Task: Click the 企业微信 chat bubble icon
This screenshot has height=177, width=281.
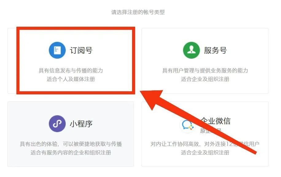Action: click(188, 125)
